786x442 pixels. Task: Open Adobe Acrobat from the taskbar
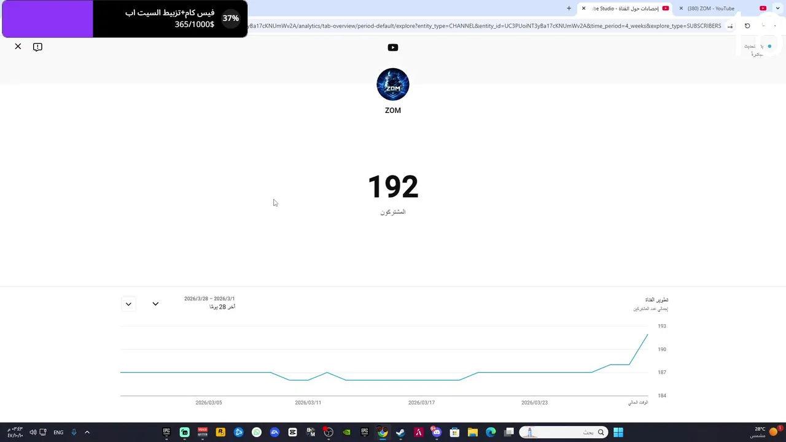(419, 432)
